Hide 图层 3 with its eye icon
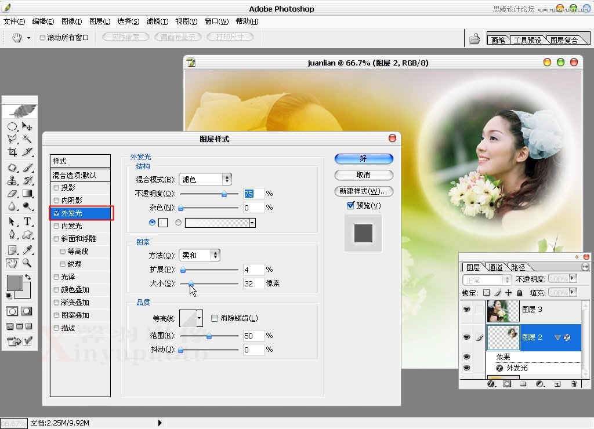 pos(467,310)
